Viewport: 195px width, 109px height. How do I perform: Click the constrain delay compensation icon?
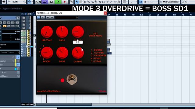coord(4,2)
